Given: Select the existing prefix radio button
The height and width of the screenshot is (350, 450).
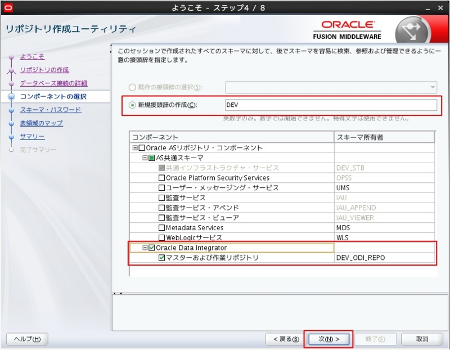Looking at the screenshot, I should tap(132, 87).
